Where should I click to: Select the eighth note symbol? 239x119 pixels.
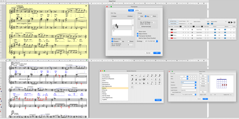(148, 76)
